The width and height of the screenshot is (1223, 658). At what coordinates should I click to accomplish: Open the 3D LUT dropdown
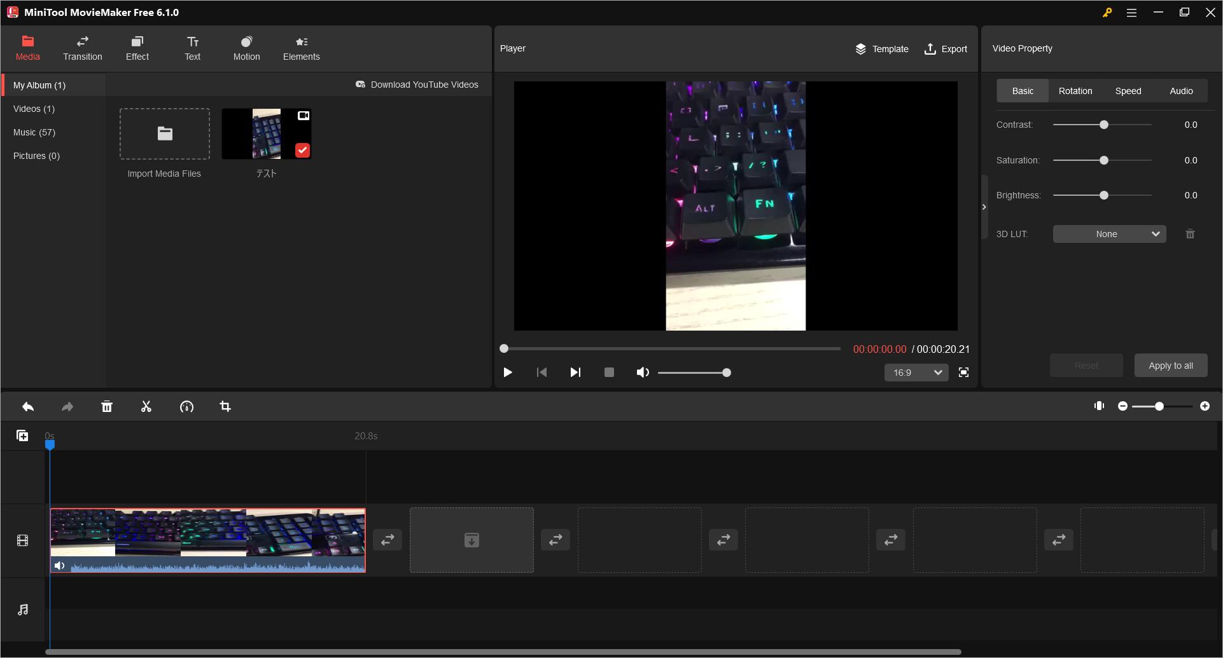click(x=1109, y=234)
